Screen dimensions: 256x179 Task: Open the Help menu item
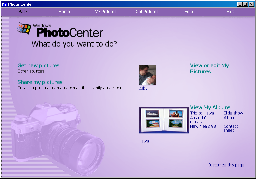coord(189,12)
